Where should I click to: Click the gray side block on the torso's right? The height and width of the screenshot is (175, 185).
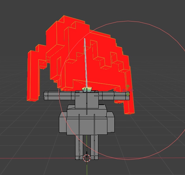pyautogui.click(x=111, y=122)
